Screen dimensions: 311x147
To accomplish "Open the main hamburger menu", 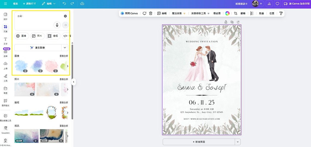I will 5,4.
